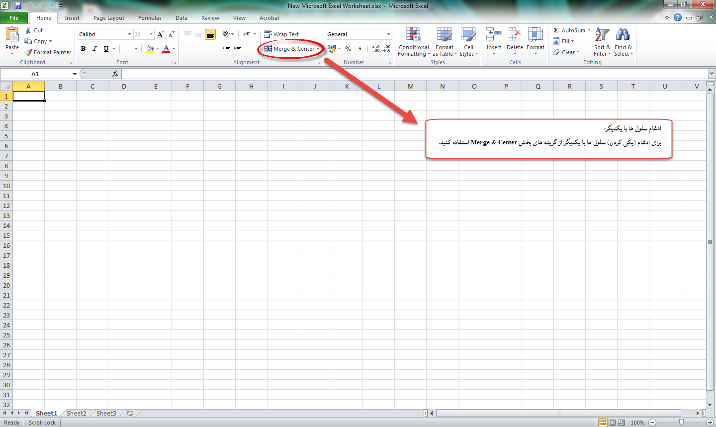Click the Format Painter icon
This screenshot has width=716, height=427.
click(x=29, y=52)
